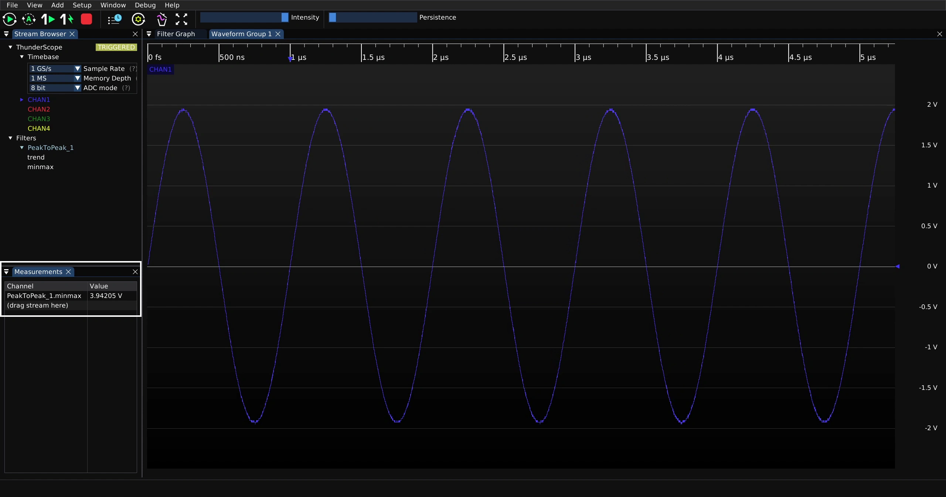Open the Debug menu

pyautogui.click(x=145, y=5)
